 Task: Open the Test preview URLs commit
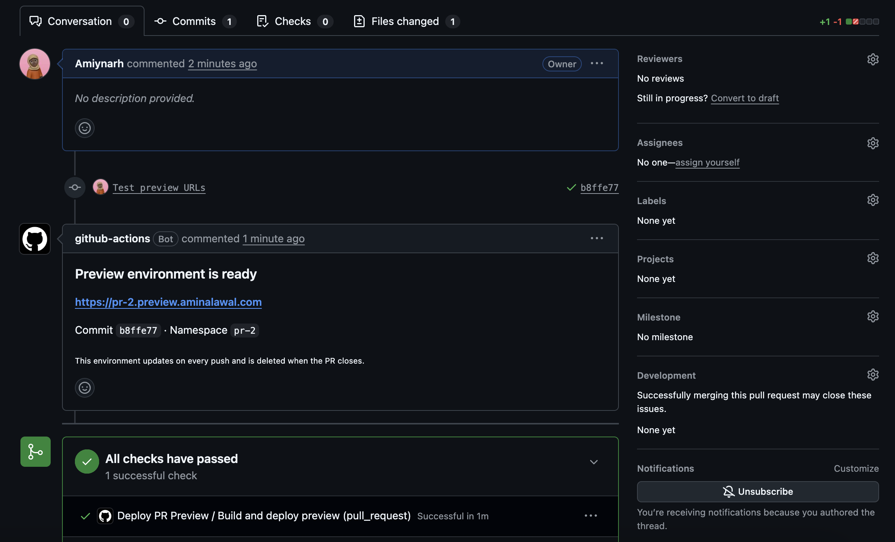click(159, 188)
